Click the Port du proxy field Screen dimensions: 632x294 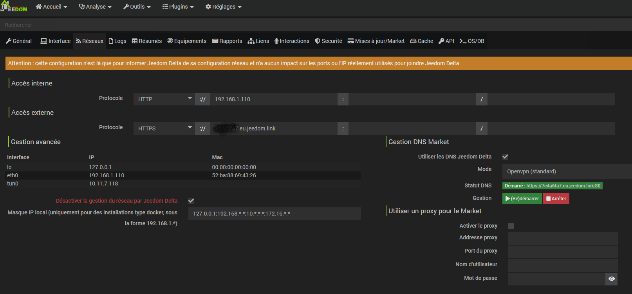pyautogui.click(x=563, y=252)
